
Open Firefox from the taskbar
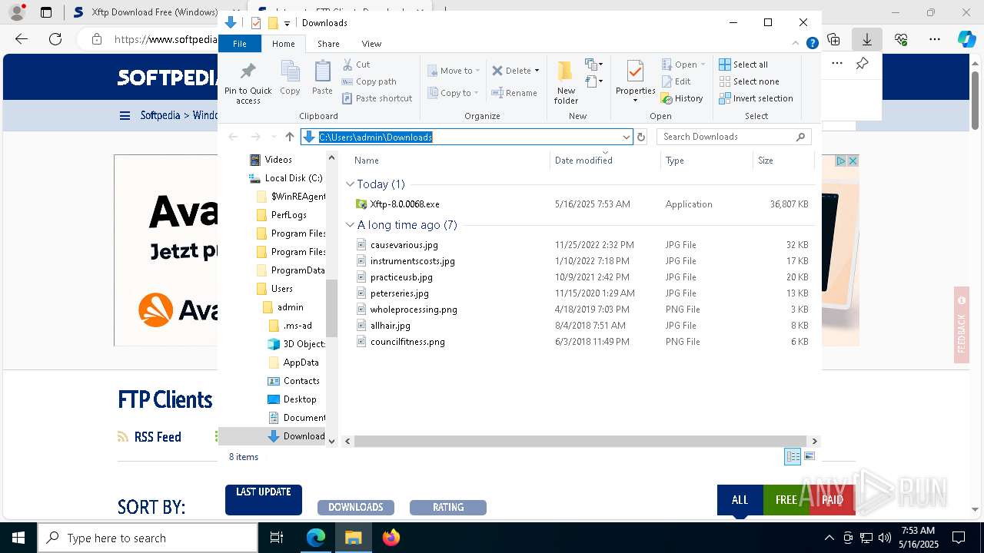(391, 538)
